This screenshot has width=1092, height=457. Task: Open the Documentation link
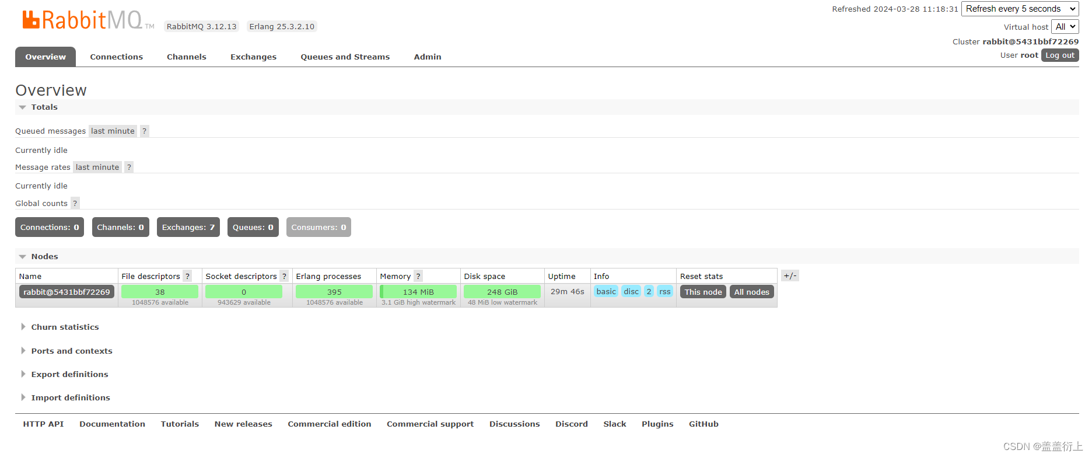[x=113, y=424]
